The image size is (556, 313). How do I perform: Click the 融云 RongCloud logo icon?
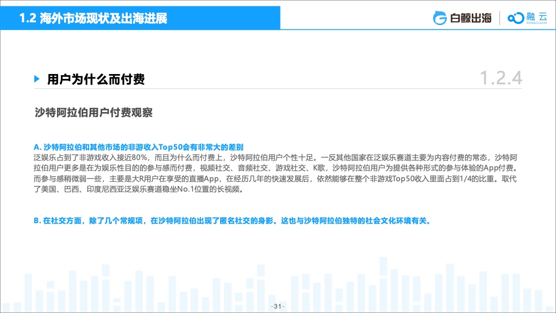(516, 18)
